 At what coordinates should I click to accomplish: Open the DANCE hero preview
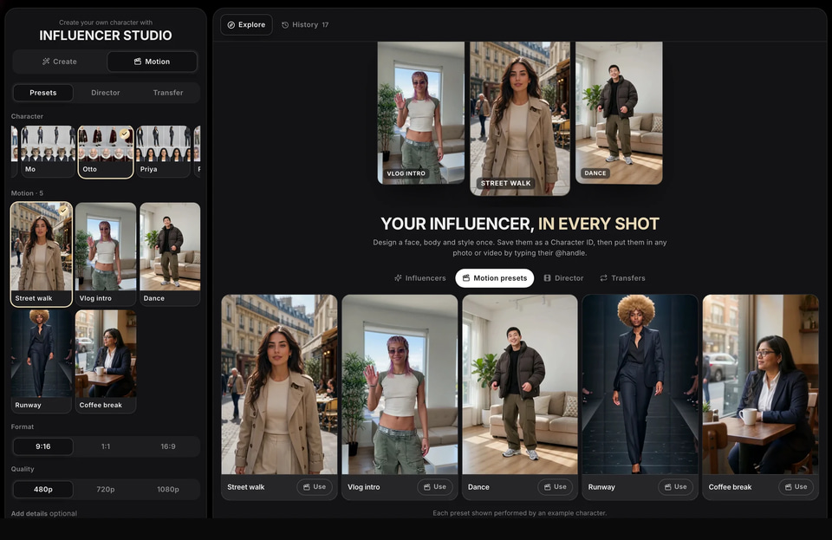pyautogui.click(x=619, y=113)
